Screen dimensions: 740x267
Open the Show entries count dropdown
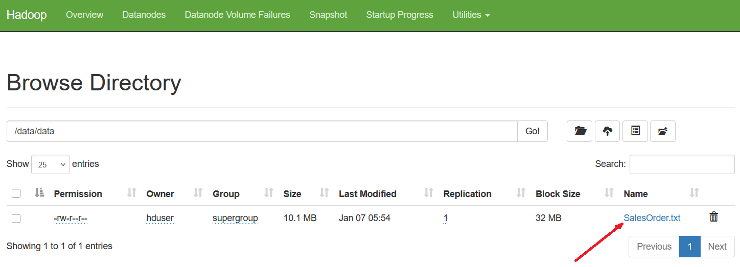pos(50,164)
